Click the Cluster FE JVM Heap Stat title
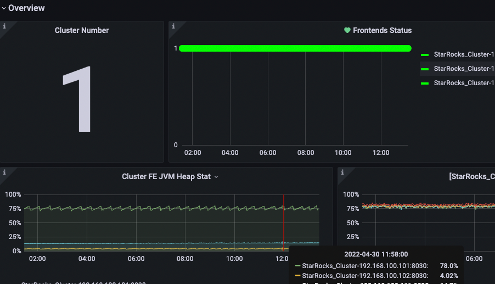Image resolution: width=495 pixels, height=284 pixels. (x=167, y=177)
